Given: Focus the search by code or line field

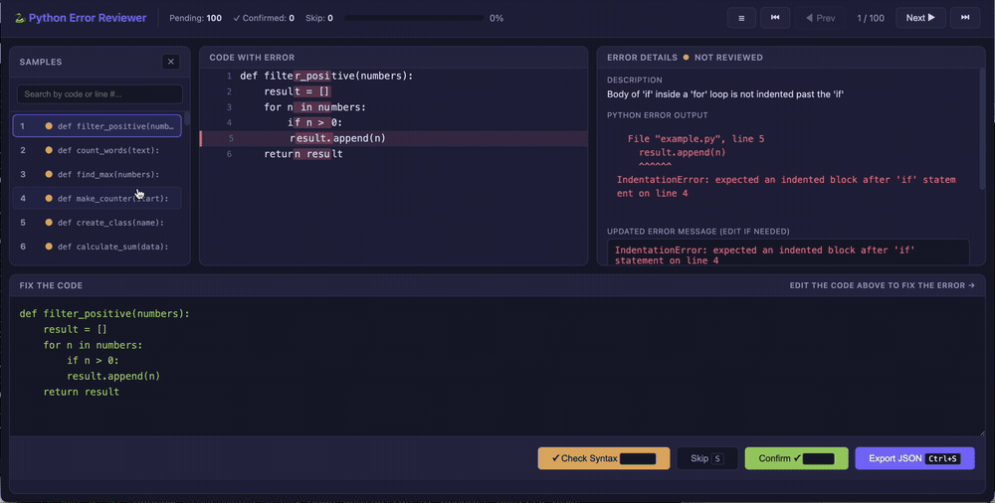Looking at the screenshot, I should pos(99,93).
